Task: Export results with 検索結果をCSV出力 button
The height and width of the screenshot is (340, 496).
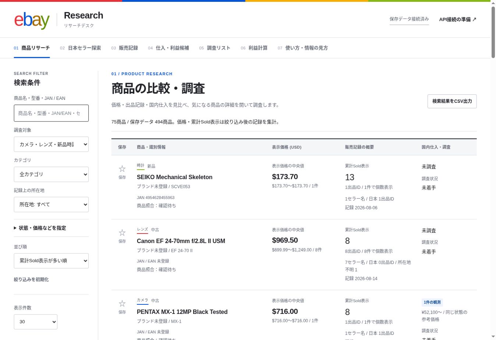Action: click(x=452, y=101)
